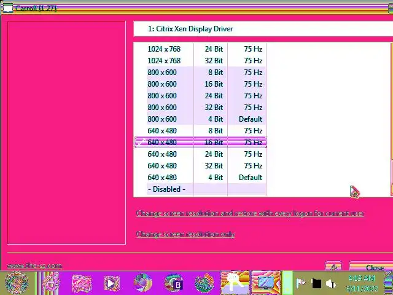Click the Action Center flag tray icon

pyautogui.click(x=300, y=283)
